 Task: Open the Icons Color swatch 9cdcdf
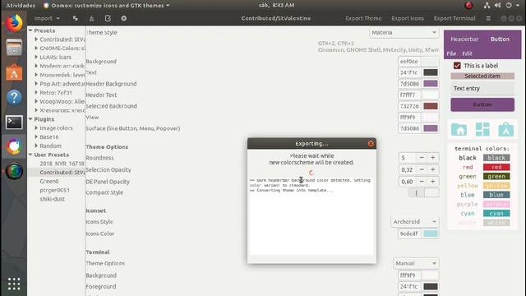coord(431,234)
